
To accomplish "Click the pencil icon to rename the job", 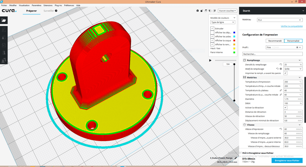I will pos(236,158).
